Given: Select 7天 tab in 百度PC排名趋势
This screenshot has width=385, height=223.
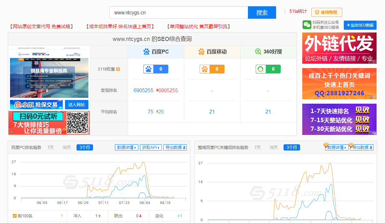Looking at the screenshot, I should (51, 147).
